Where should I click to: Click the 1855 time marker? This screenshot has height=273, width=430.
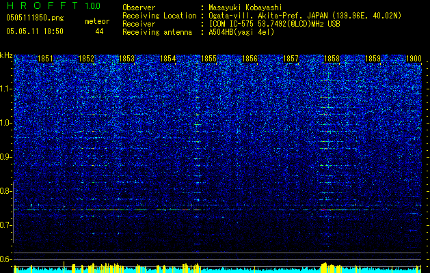(x=209, y=59)
